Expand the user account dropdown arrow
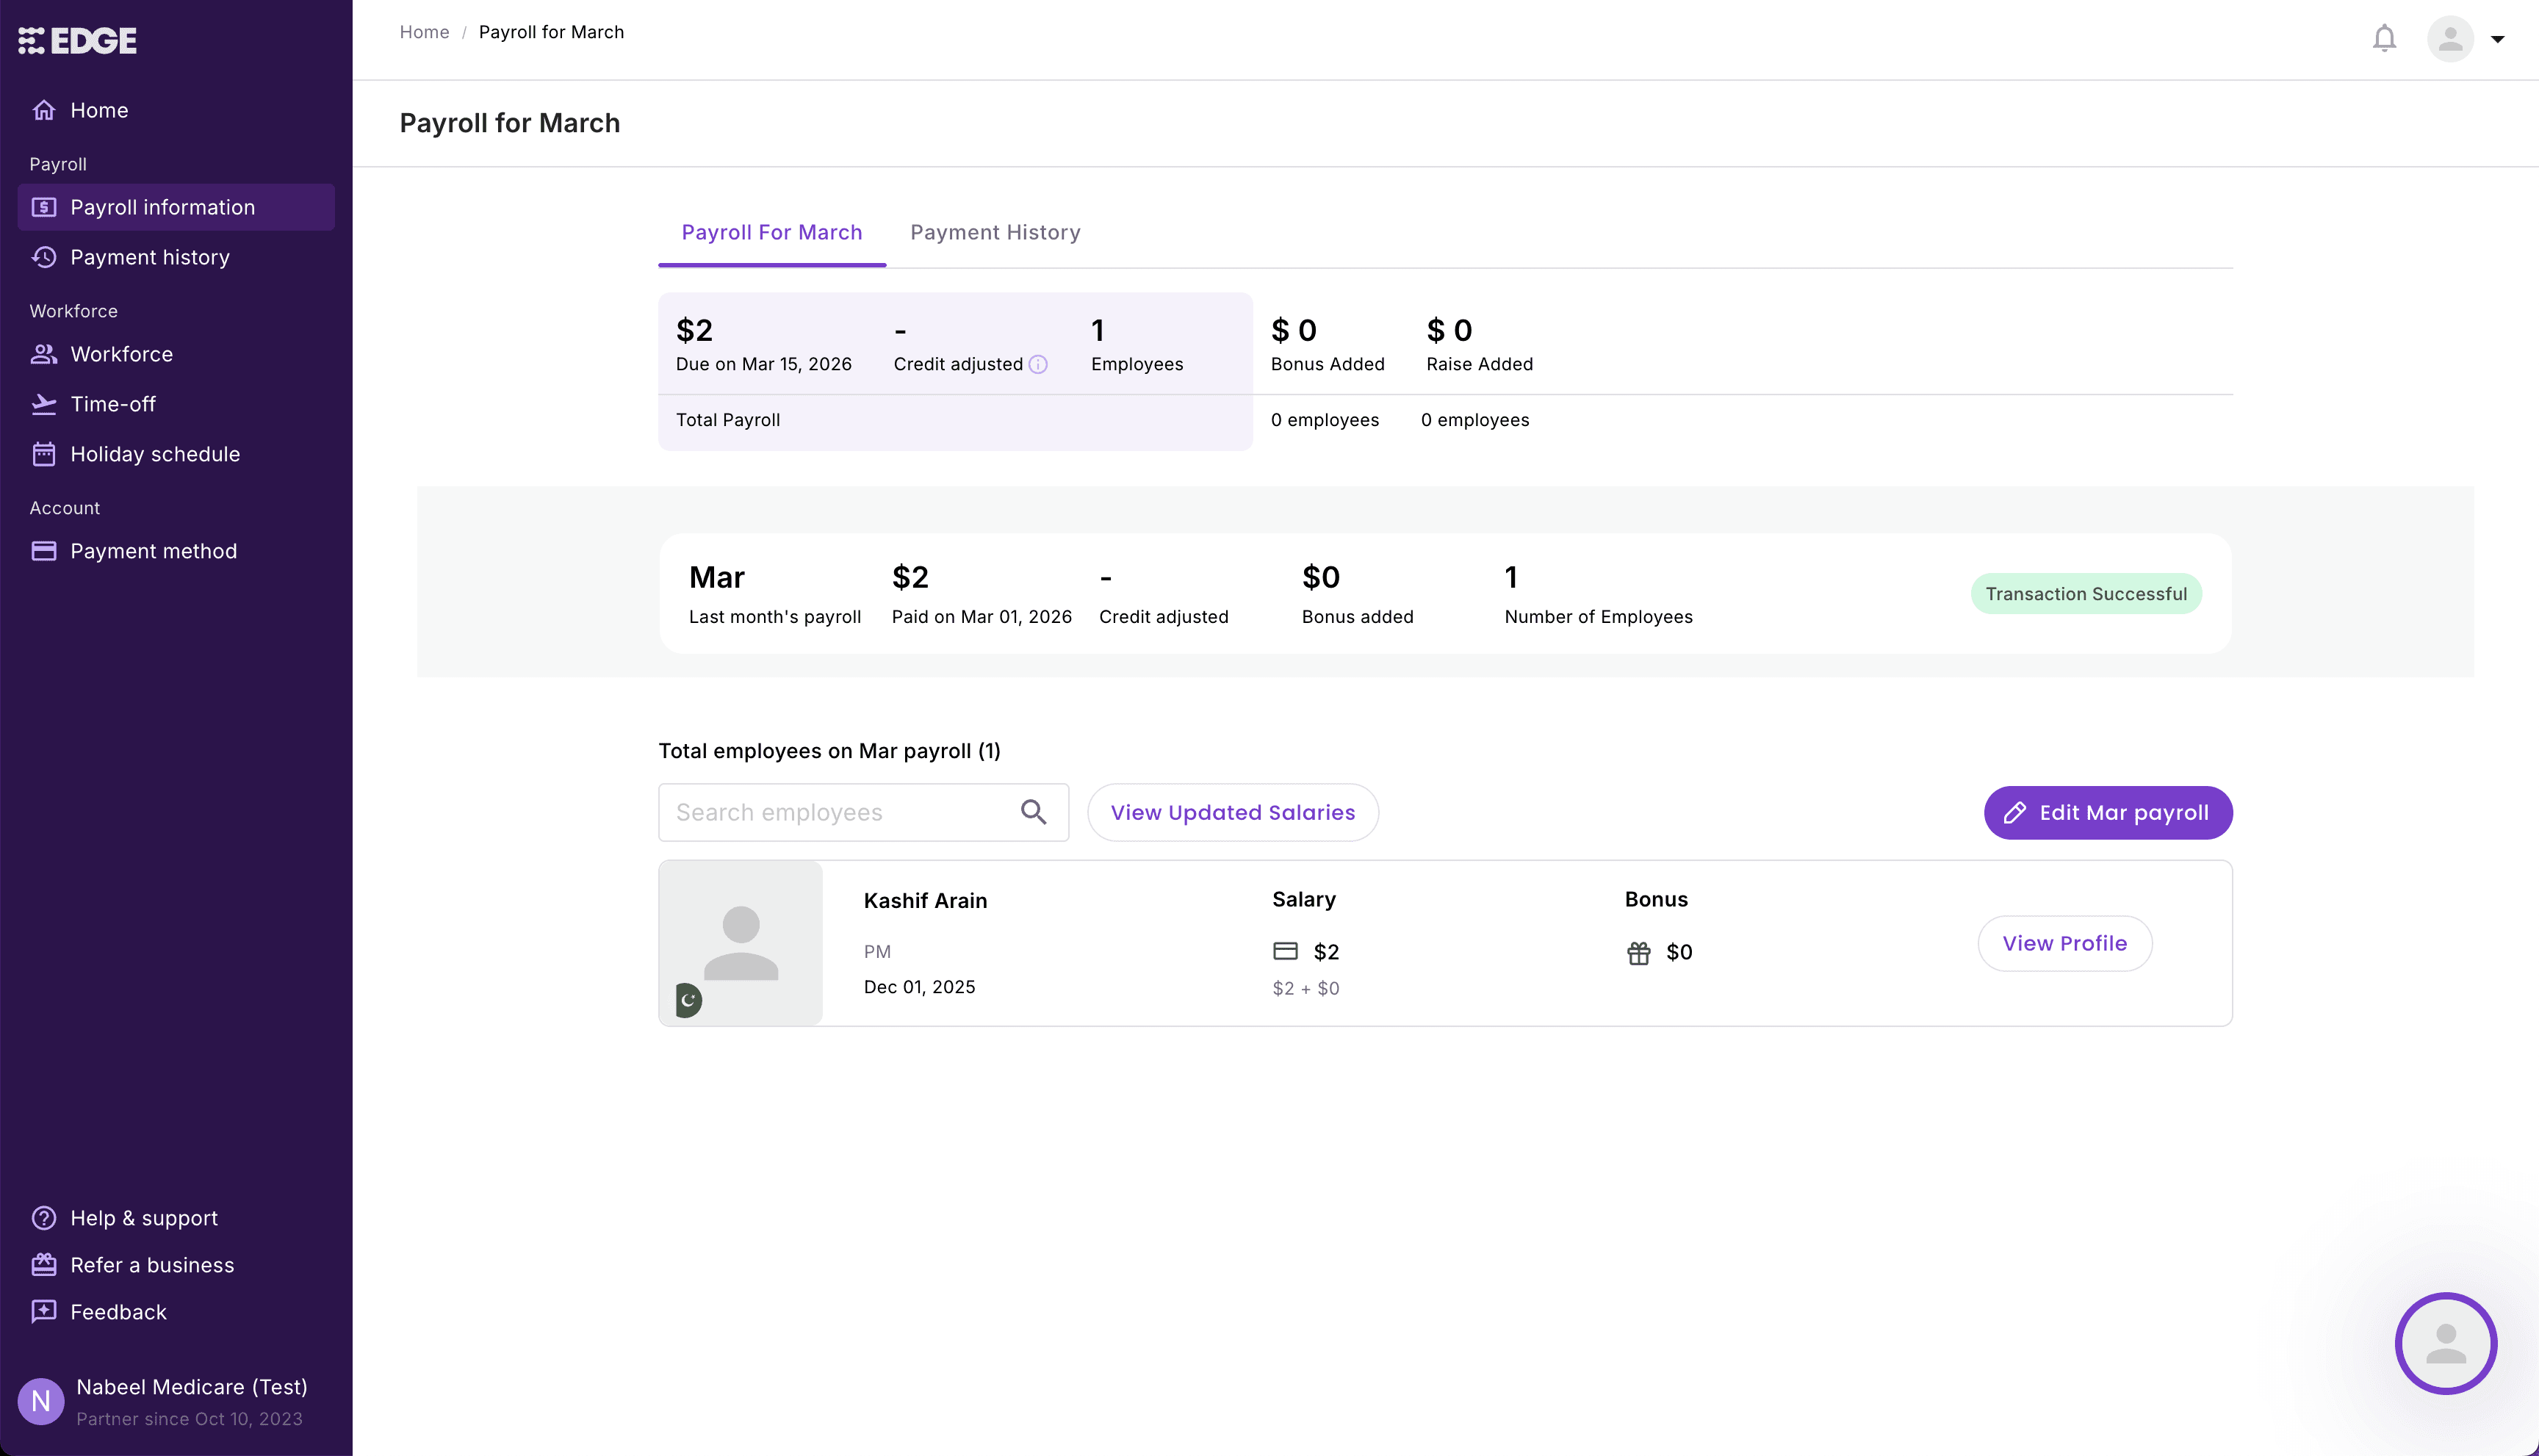The height and width of the screenshot is (1456, 2539). 2497,40
